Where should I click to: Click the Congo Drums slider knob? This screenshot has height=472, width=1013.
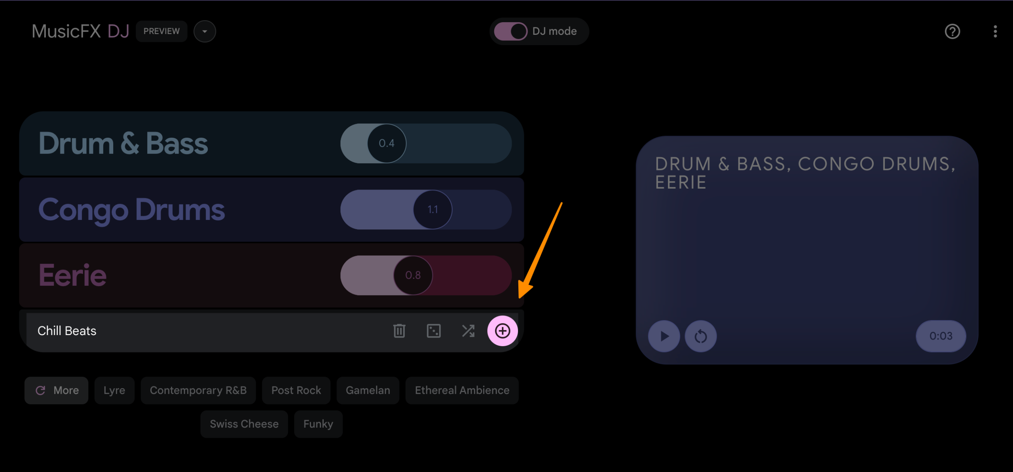pos(433,209)
